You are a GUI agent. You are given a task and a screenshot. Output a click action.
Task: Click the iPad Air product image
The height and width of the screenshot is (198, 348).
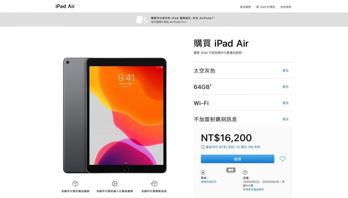(115, 115)
